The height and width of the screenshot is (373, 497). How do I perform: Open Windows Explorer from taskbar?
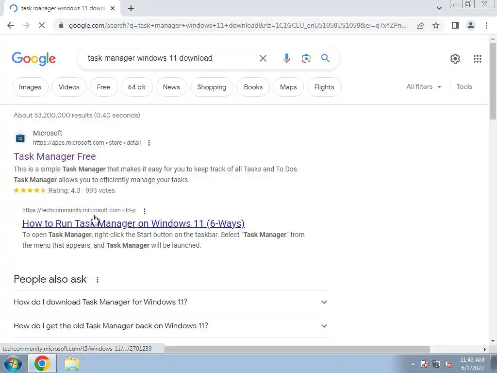[x=72, y=364]
